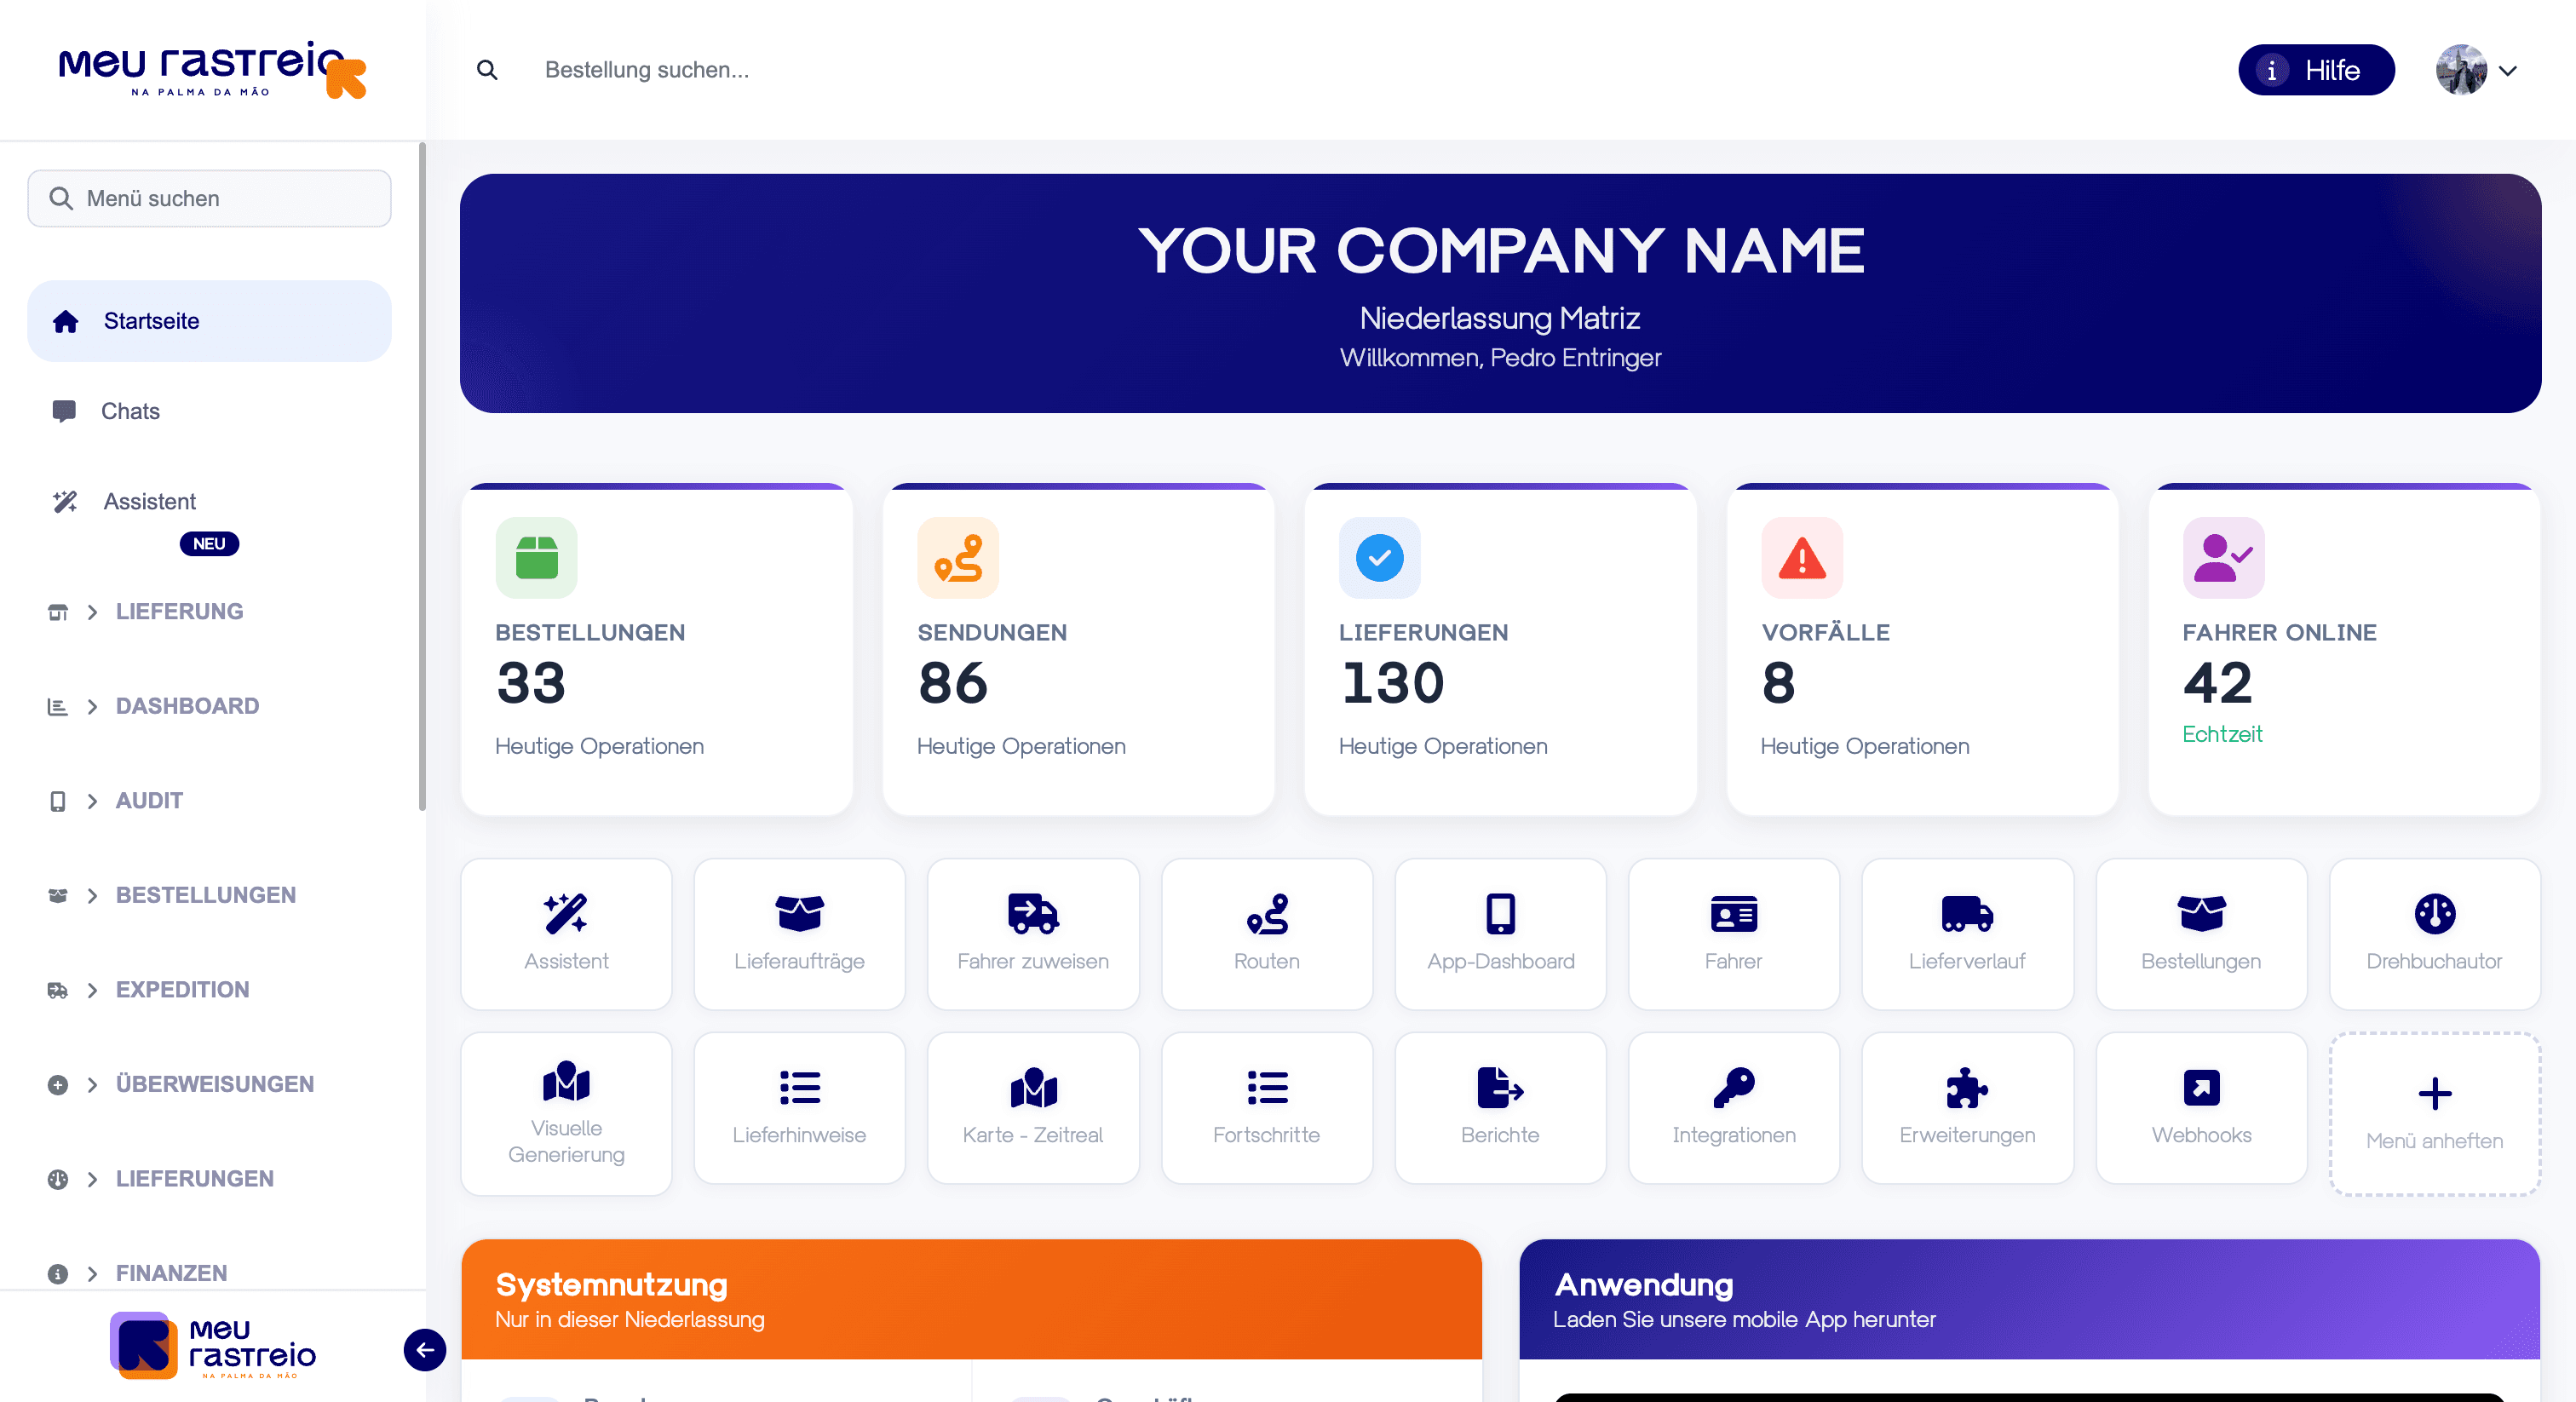This screenshot has height=1402, width=2576.
Task: Open the Bestellungen 33 stat card
Action: point(657,649)
